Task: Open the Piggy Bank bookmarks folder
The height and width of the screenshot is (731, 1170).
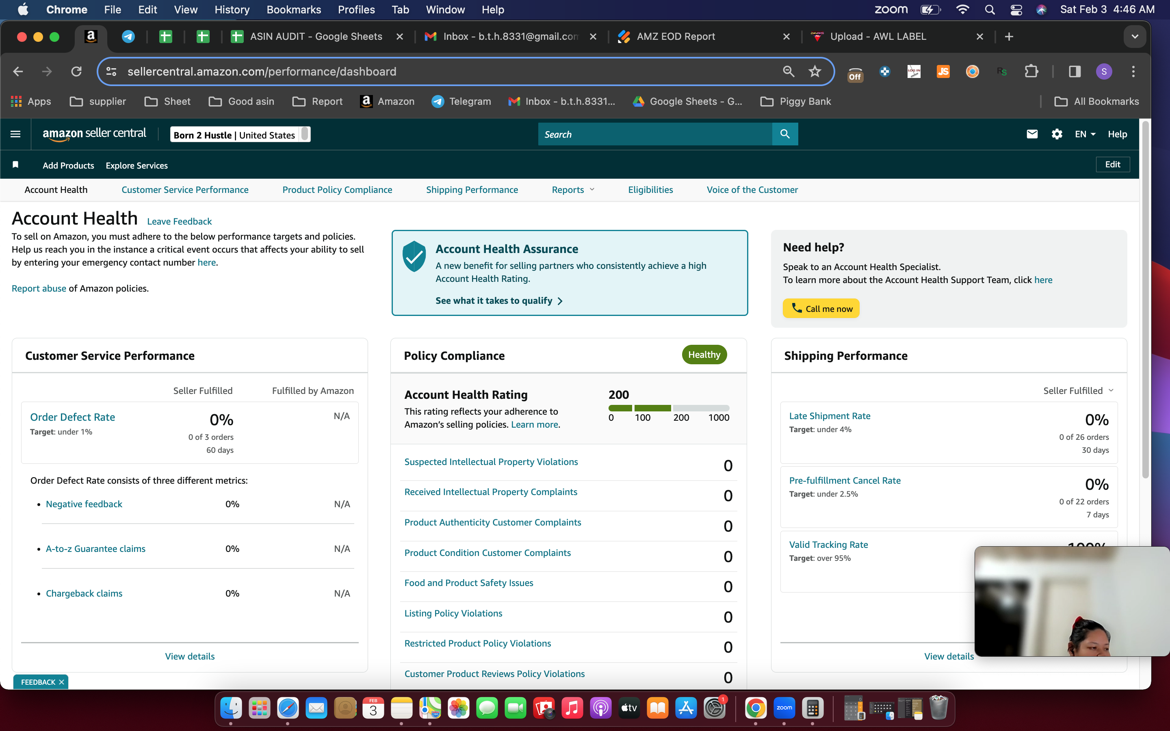Action: 796,102
